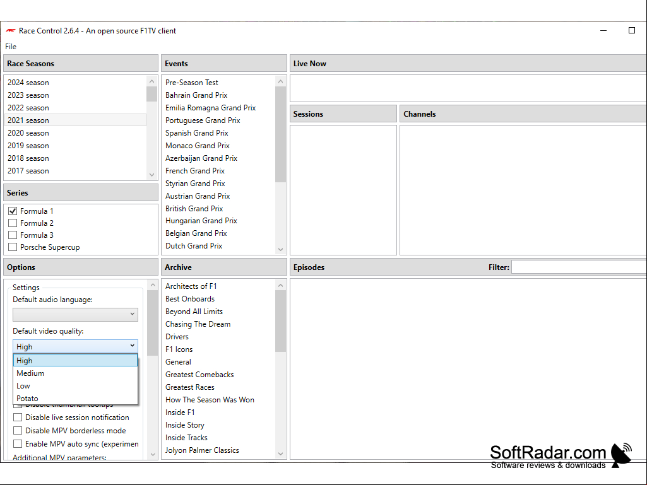The image size is (647, 485).
Task: Choose Medium video quality option
Action: point(76,373)
